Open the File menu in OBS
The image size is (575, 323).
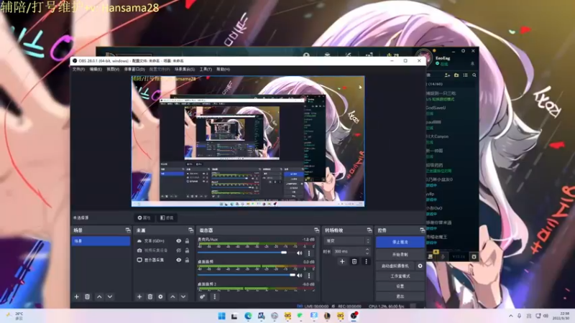(78, 69)
